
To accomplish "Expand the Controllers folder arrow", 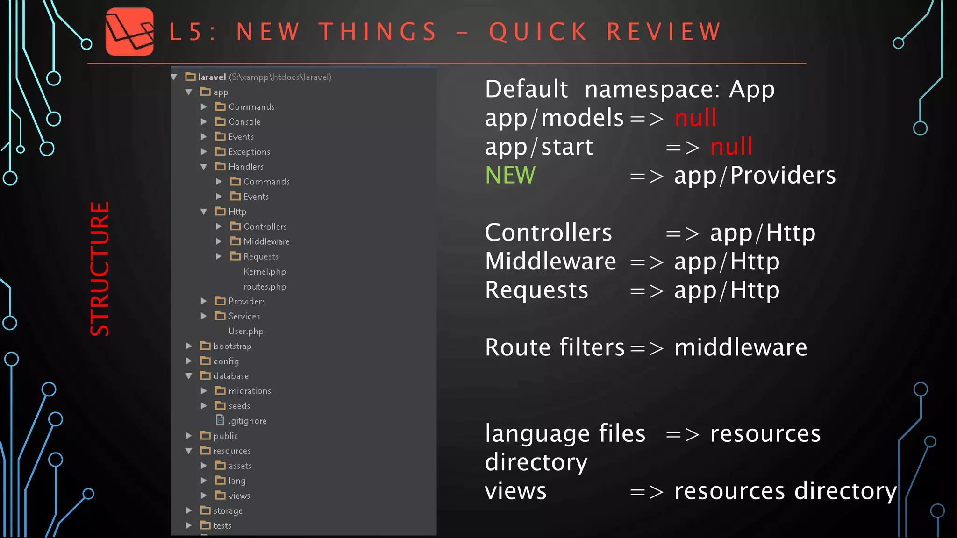I will pos(219,227).
